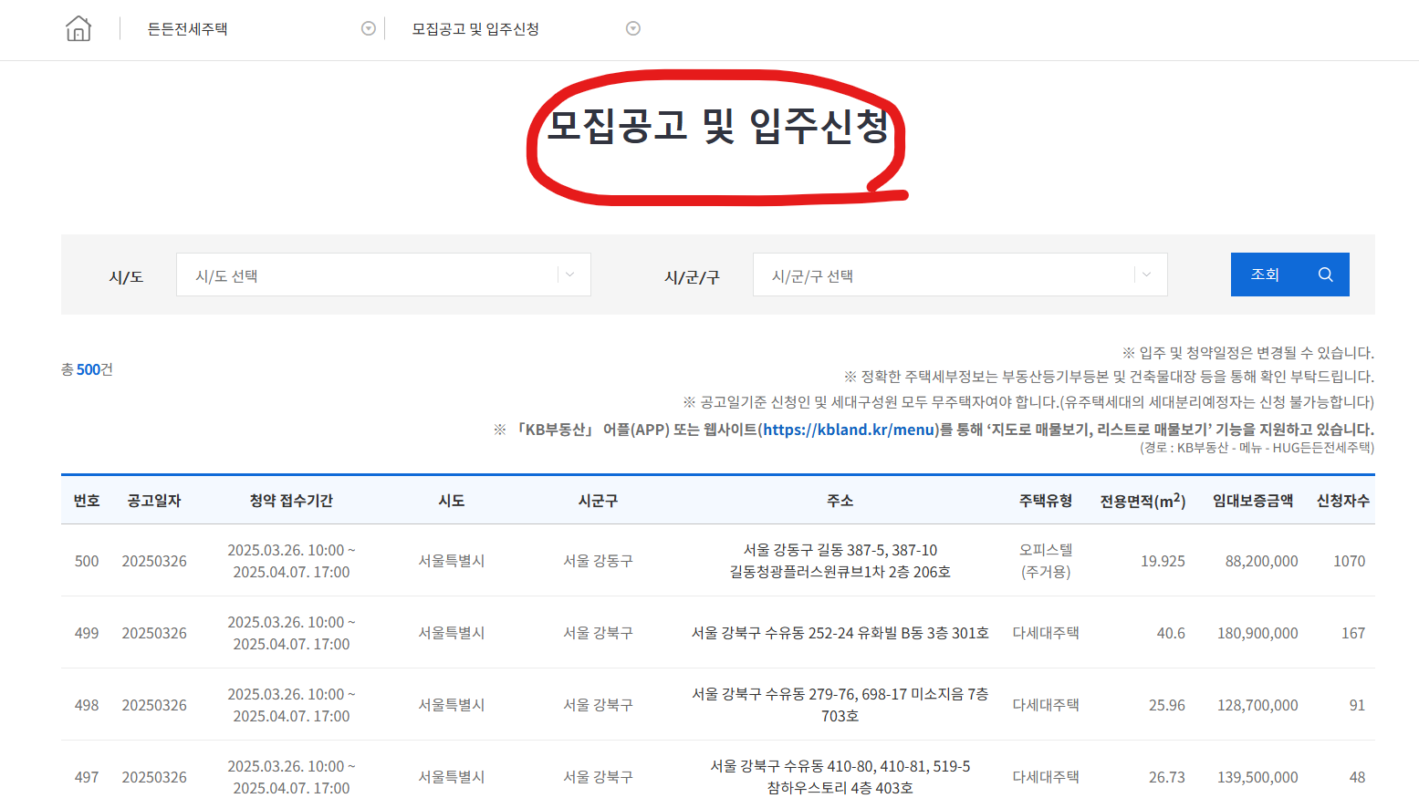Screen dimensions: 1419x798
Task: Click the home icon in the breadcrumb bar
Action: [78, 27]
